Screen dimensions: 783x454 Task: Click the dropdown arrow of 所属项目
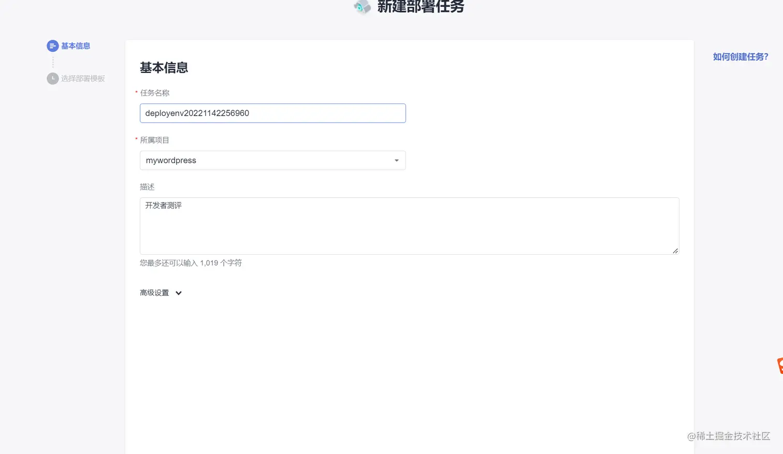click(397, 160)
